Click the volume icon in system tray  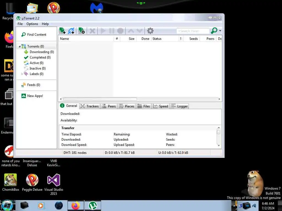[254, 206]
